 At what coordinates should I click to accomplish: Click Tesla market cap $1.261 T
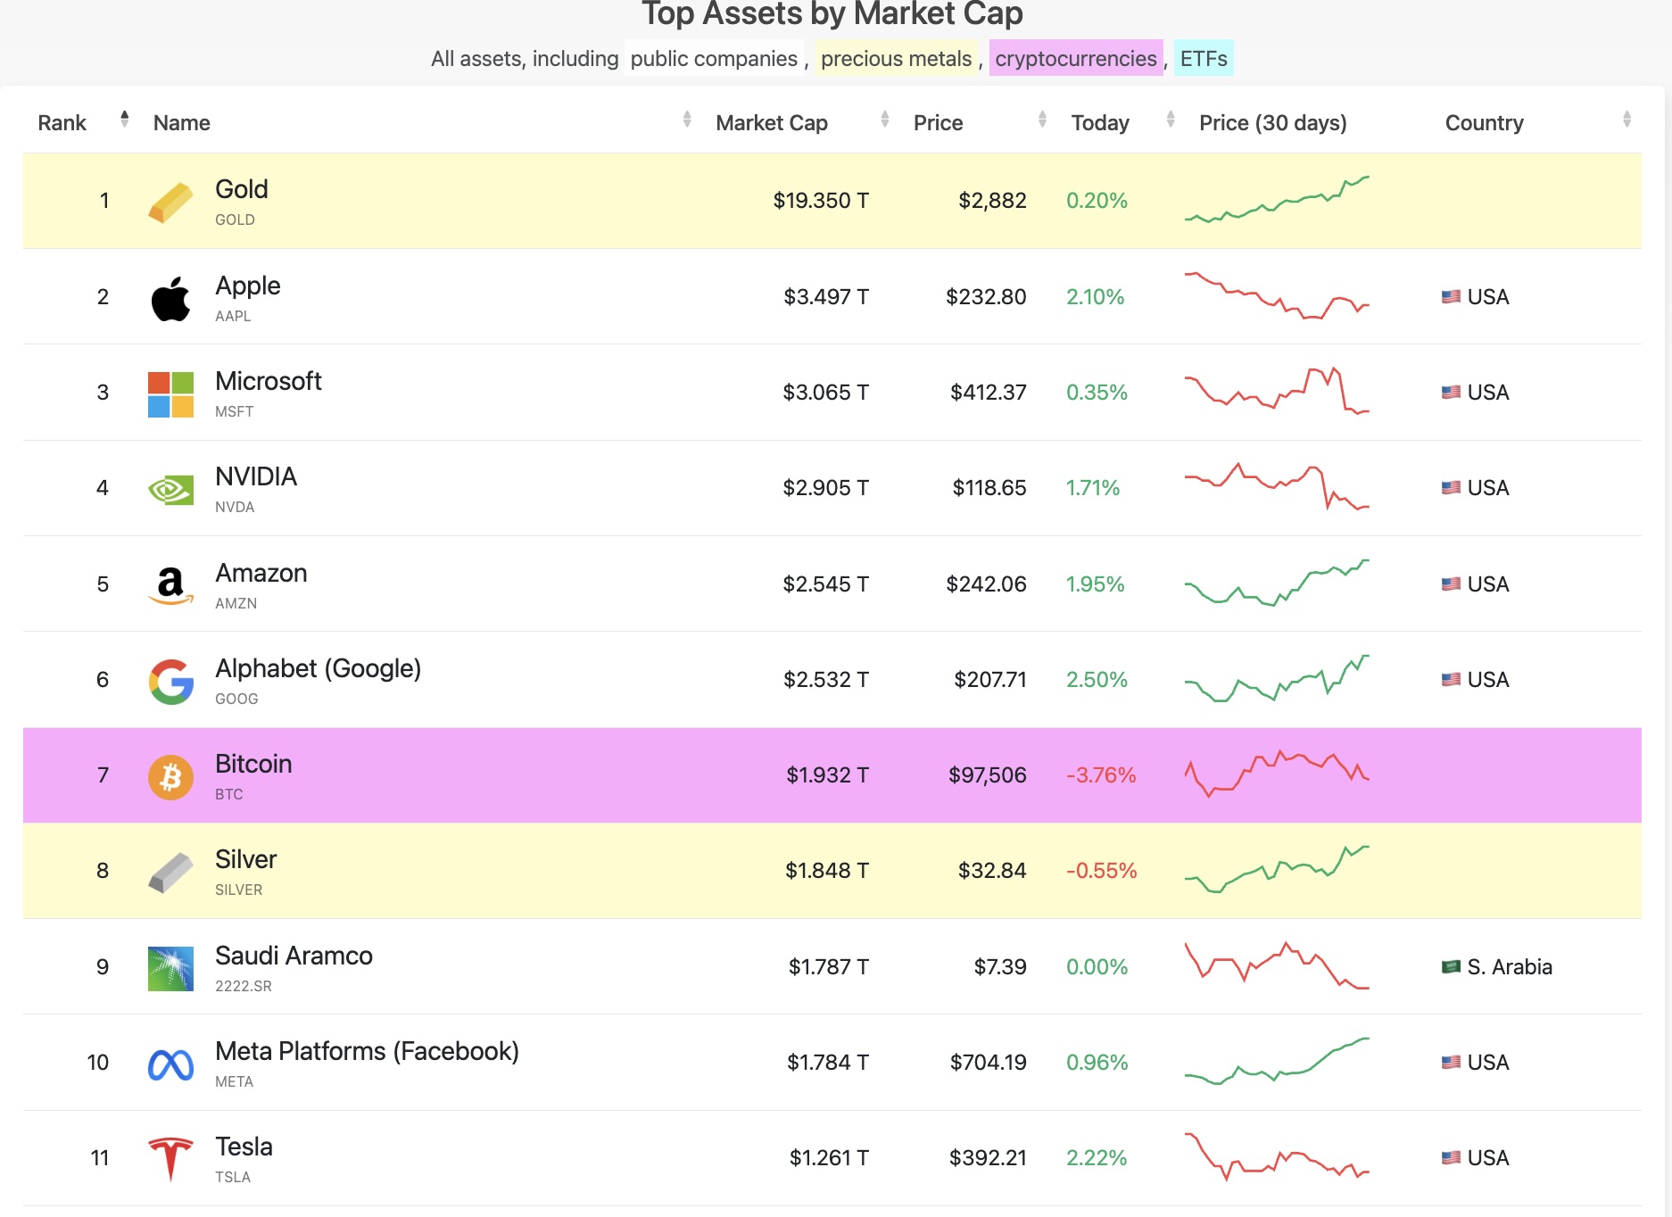[829, 1157]
